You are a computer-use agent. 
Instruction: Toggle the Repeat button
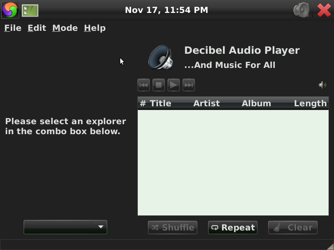233,227
